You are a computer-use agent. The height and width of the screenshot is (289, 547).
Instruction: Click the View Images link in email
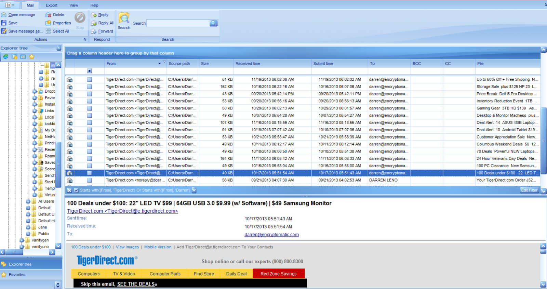click(127, 247)
